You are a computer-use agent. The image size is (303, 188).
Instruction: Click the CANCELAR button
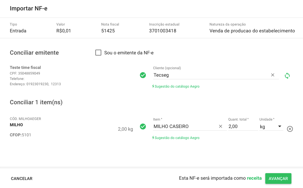pos(21,178)
